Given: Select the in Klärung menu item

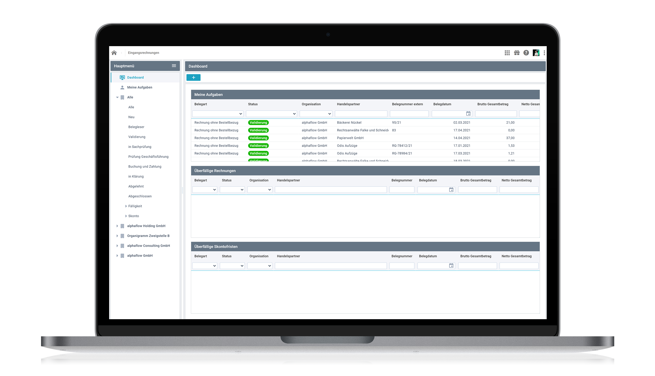Looking at the screenshot, I should [136, 176].
